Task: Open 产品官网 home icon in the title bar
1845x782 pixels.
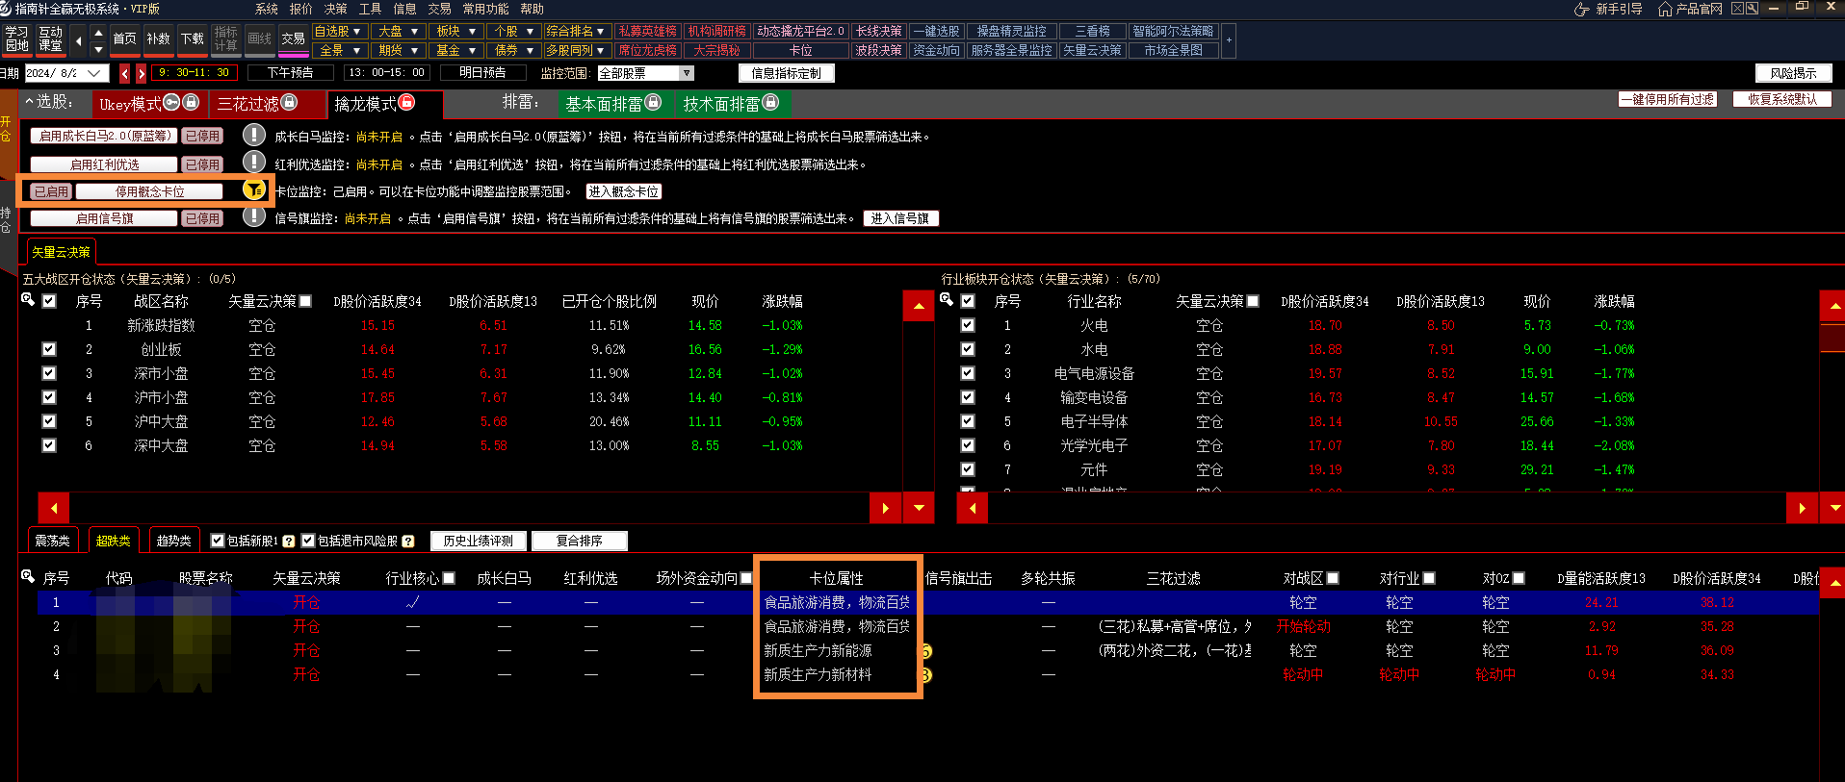Action: pos(1665,9)
